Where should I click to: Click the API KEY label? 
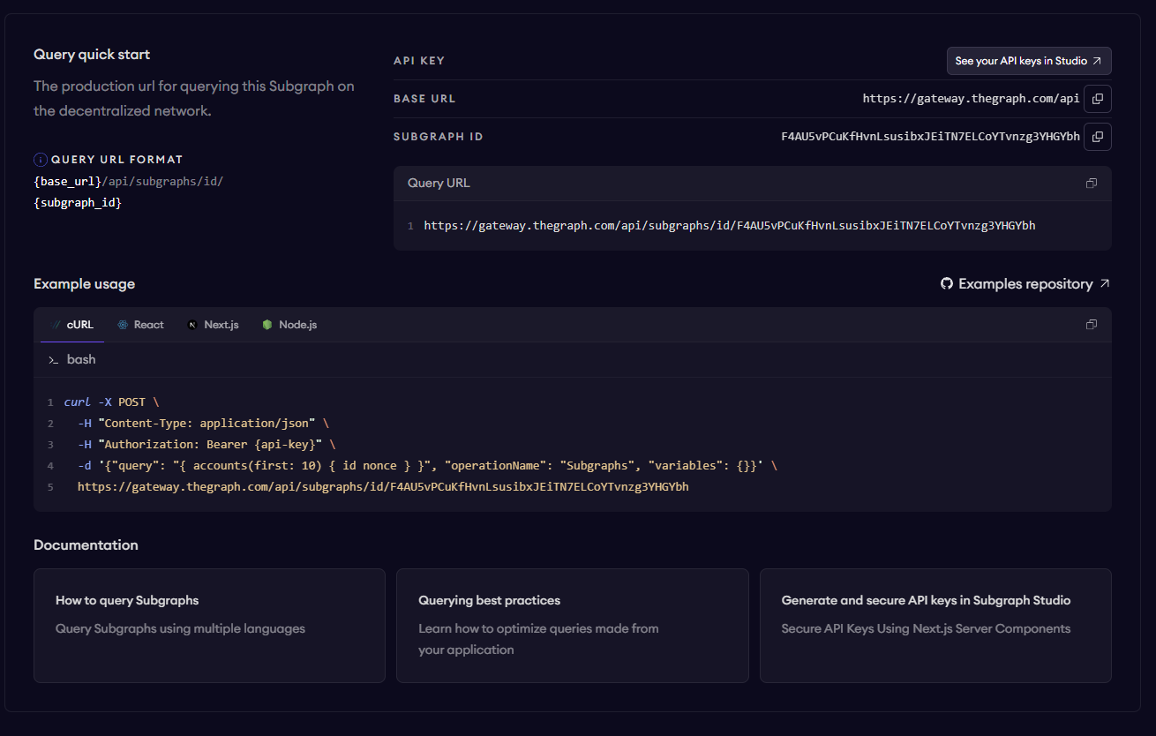pos(419,61)
